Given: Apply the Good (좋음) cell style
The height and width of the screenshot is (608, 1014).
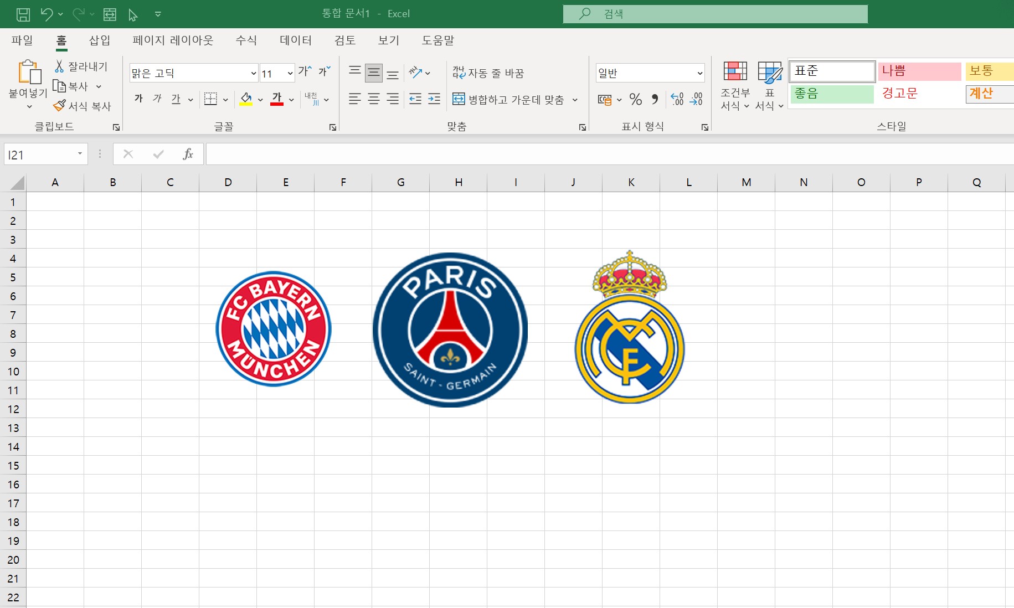Looking at the screenshot, I should (x=832, y=94).
